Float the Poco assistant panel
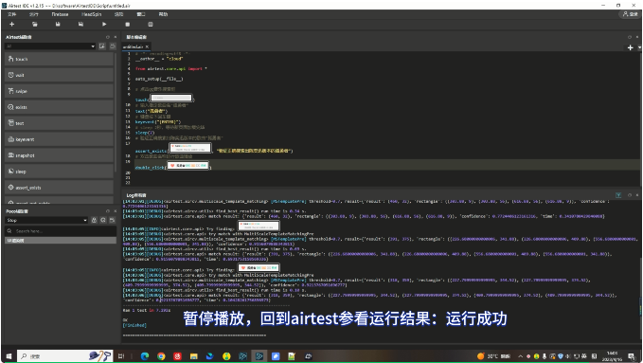 pos(108,211)
